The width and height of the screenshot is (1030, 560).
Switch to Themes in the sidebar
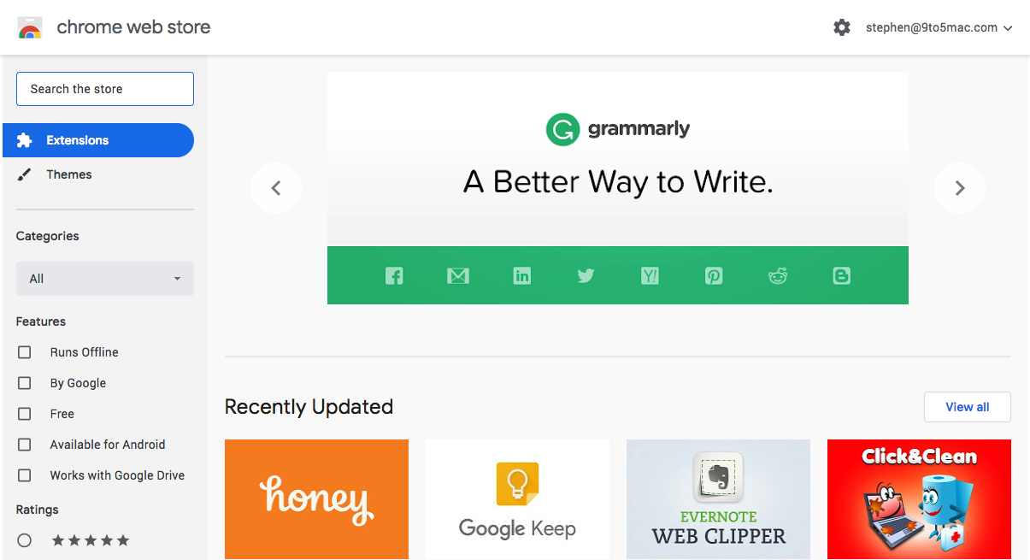pyautogui.click(x=68, y=174)
